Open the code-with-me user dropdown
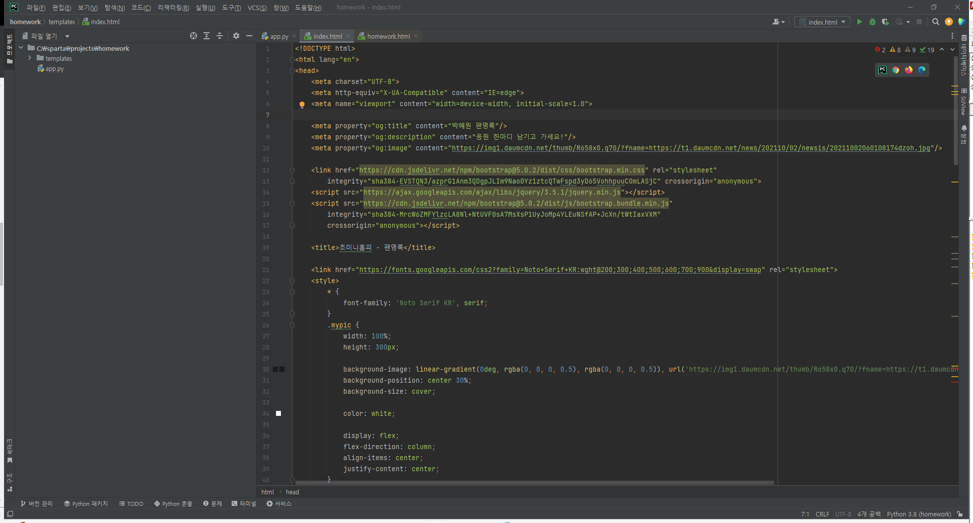 779,22
